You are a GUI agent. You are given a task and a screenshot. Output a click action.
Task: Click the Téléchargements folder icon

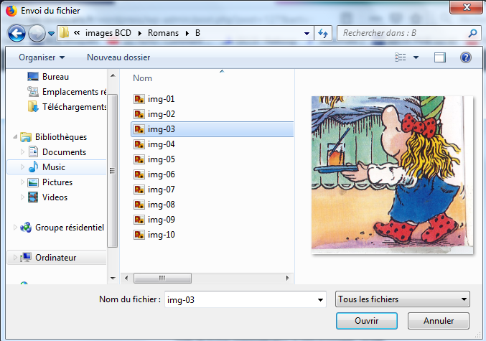point(33,107)
